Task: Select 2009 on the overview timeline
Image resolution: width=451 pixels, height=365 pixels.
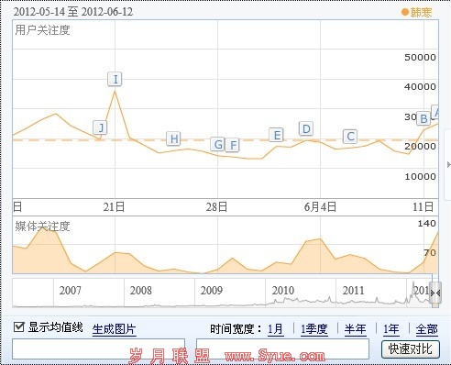Action: click(212, 291)
